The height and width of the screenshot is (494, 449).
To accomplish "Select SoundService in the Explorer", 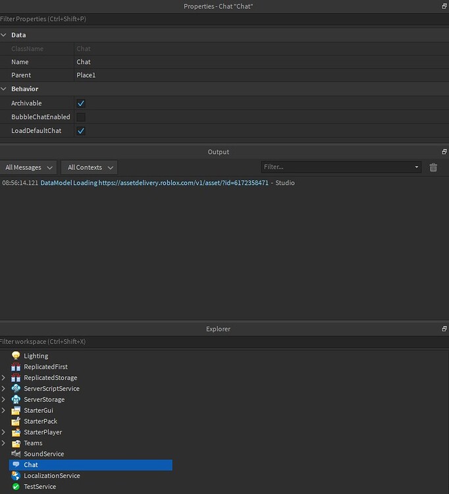I will click(43, 454).
